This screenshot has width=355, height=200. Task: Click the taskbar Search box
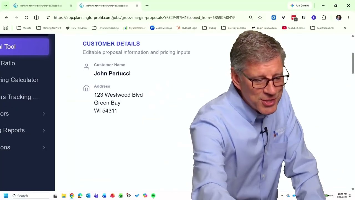[x=31, y=196]
